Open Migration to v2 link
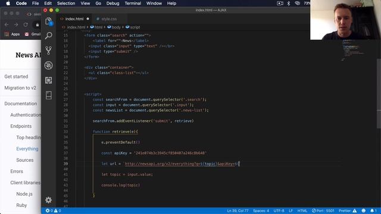Viewport: 381px width, 214px height. click(x=20, y=88)
